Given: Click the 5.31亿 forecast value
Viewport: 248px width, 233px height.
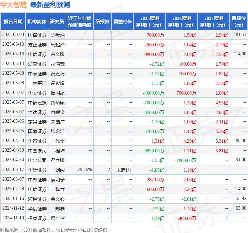Looking at the screenshot, I should pos(222,141).
